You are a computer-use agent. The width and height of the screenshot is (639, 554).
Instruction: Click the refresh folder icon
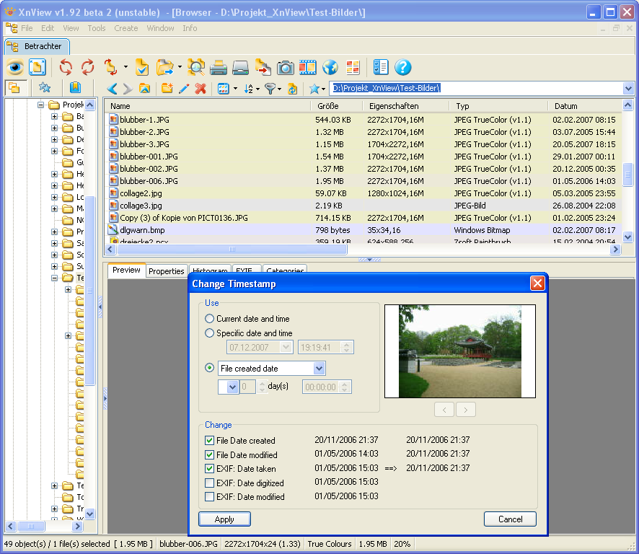(x=292, y=89)
